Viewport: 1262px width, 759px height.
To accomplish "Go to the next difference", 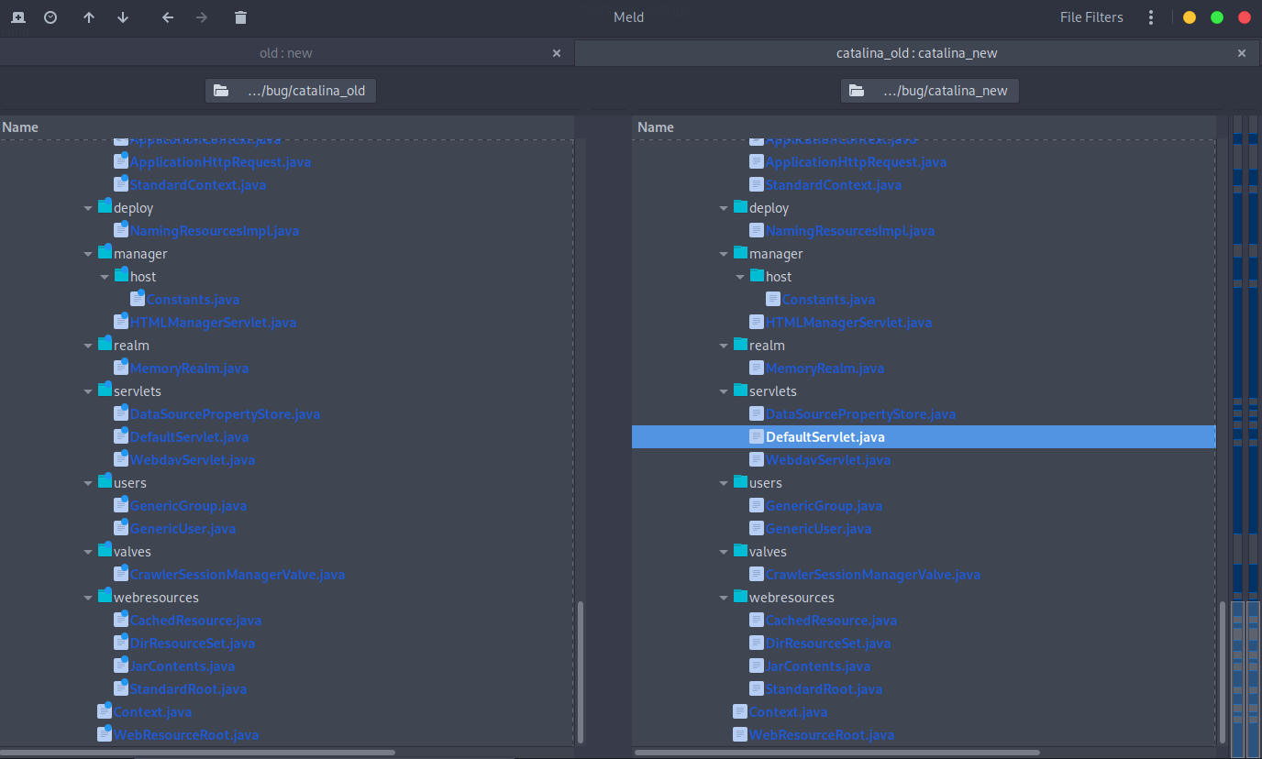I will click(x=123, y=16).
